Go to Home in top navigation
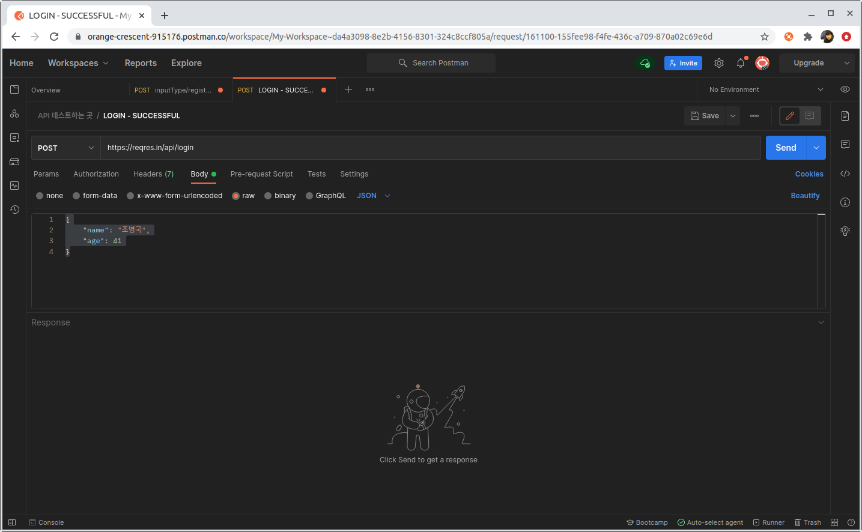 22,63
